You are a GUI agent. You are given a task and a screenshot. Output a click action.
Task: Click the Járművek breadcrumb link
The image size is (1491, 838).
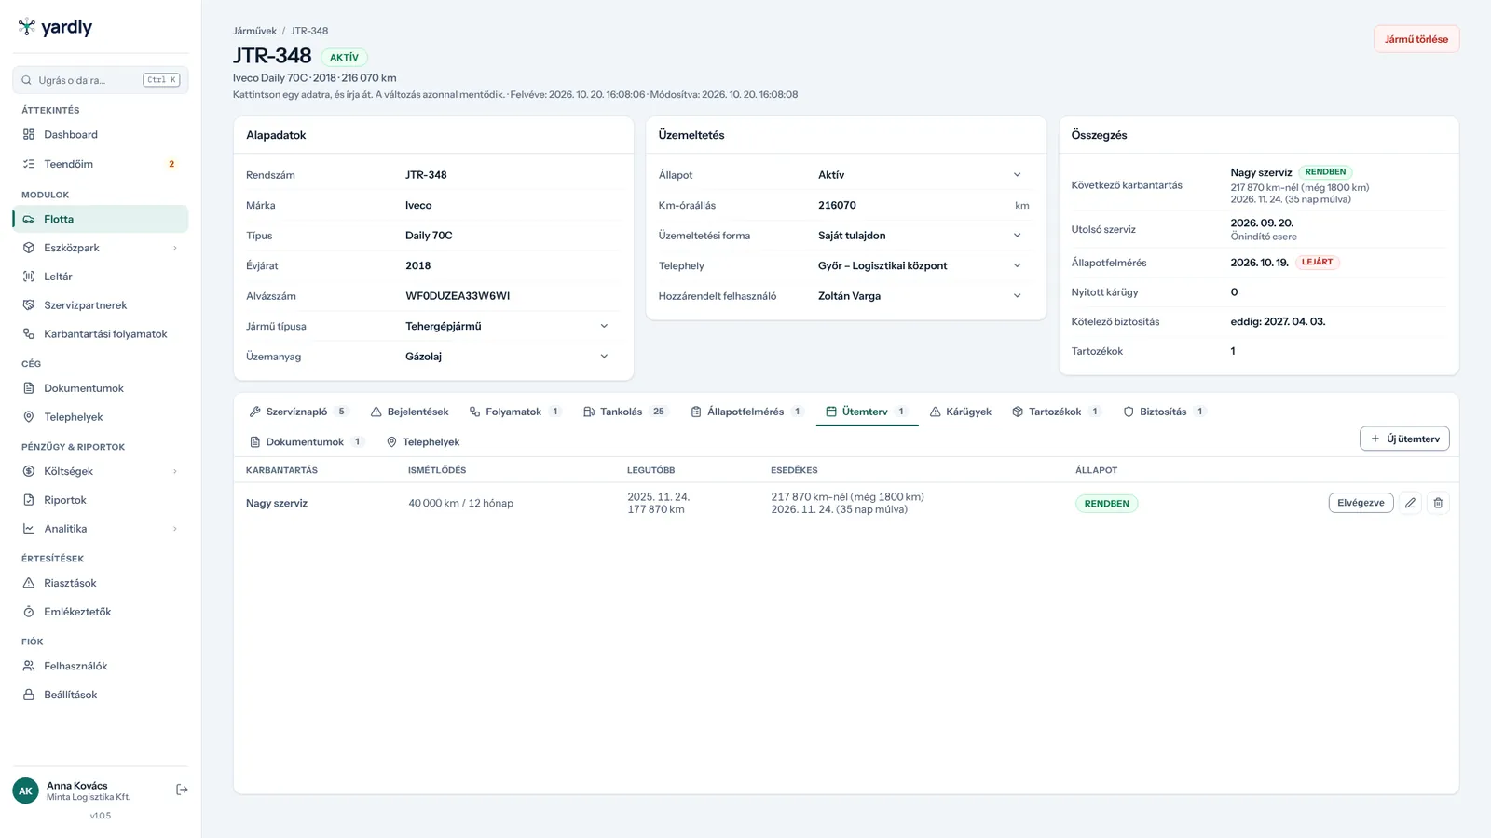coord(254,31)
